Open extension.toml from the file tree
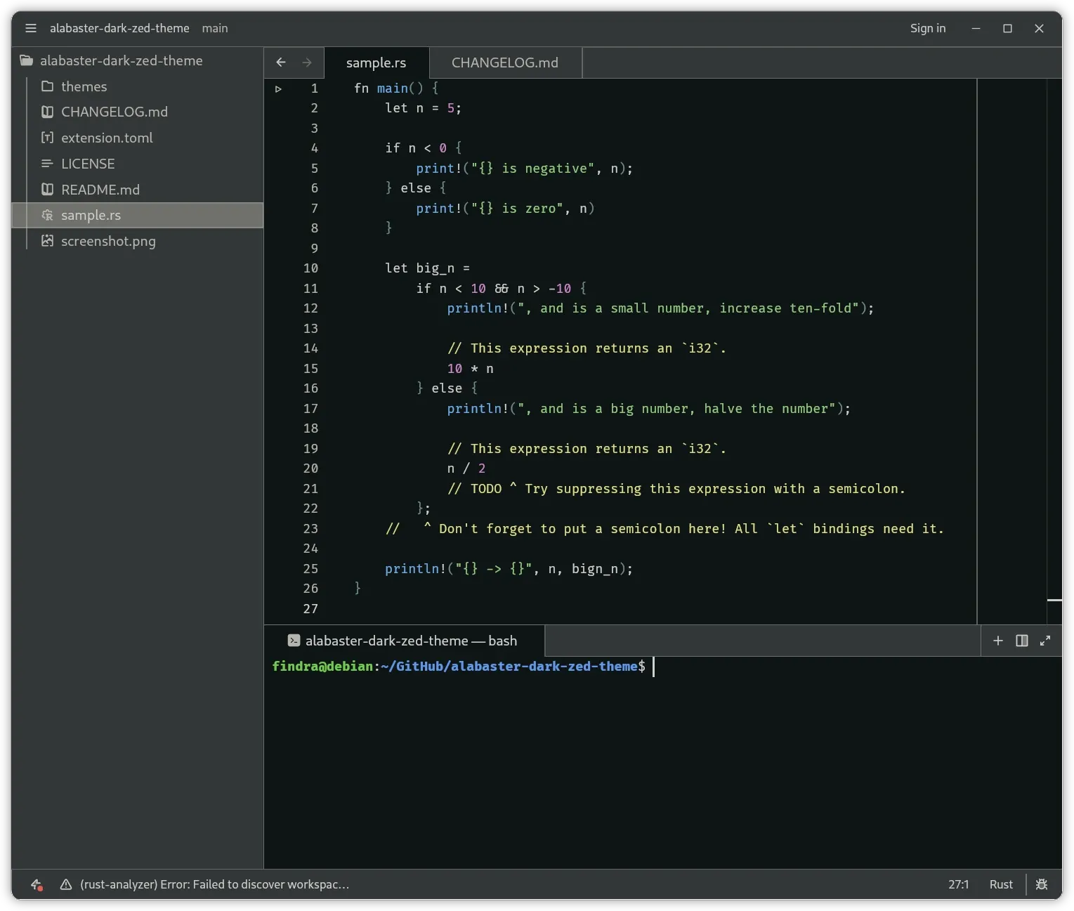This screenshot has height=911, width=1074. pyautogui.click(x=137, y=138)
